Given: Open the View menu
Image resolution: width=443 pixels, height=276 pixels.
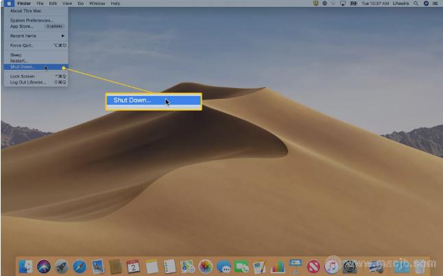Looking at the screenshot, I should point(67,3).
